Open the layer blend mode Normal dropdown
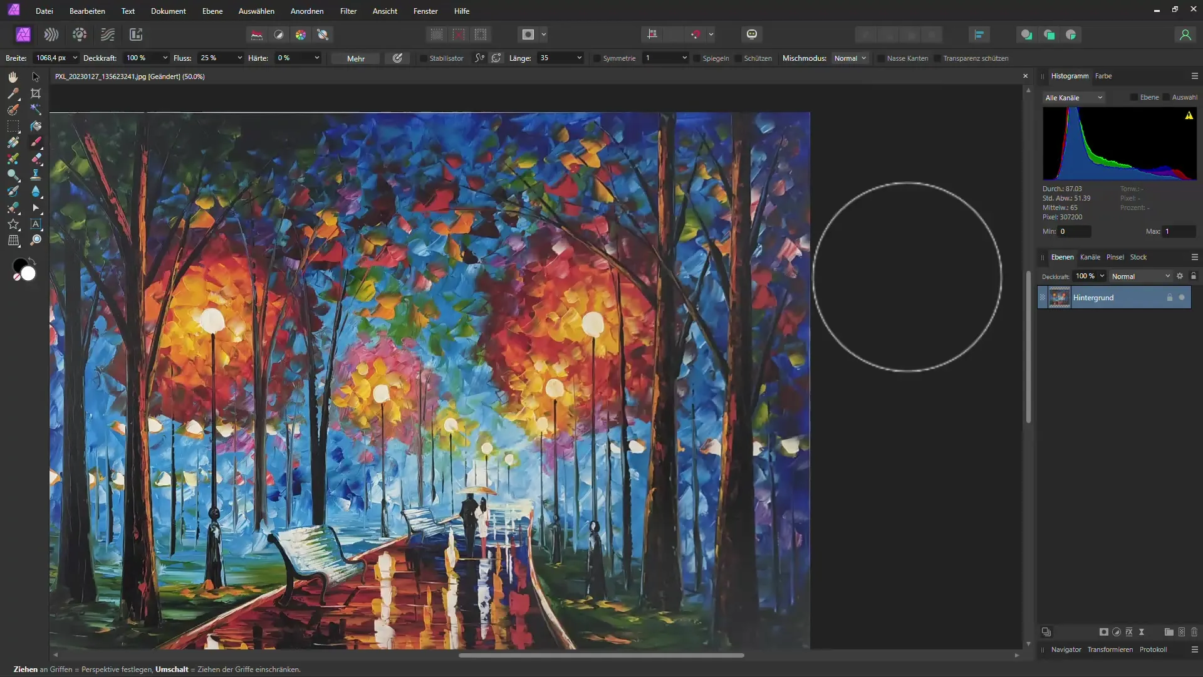1203x677 pixels. tap(1140, 276)
